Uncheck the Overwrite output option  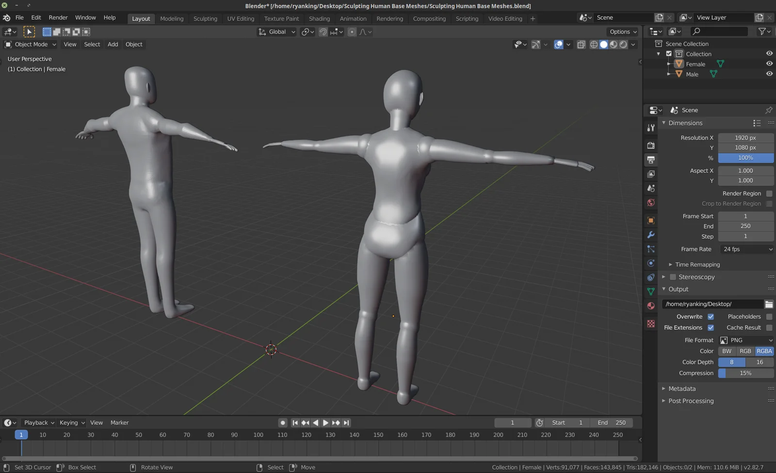[x=711, y=316]
